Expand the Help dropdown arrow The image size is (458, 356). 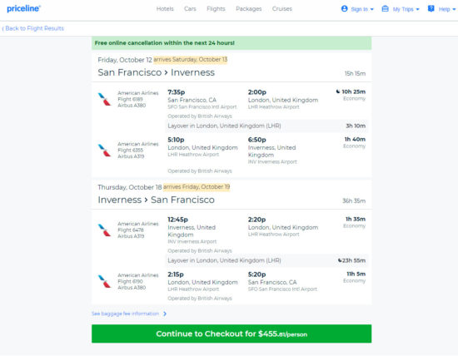[454, 9]
